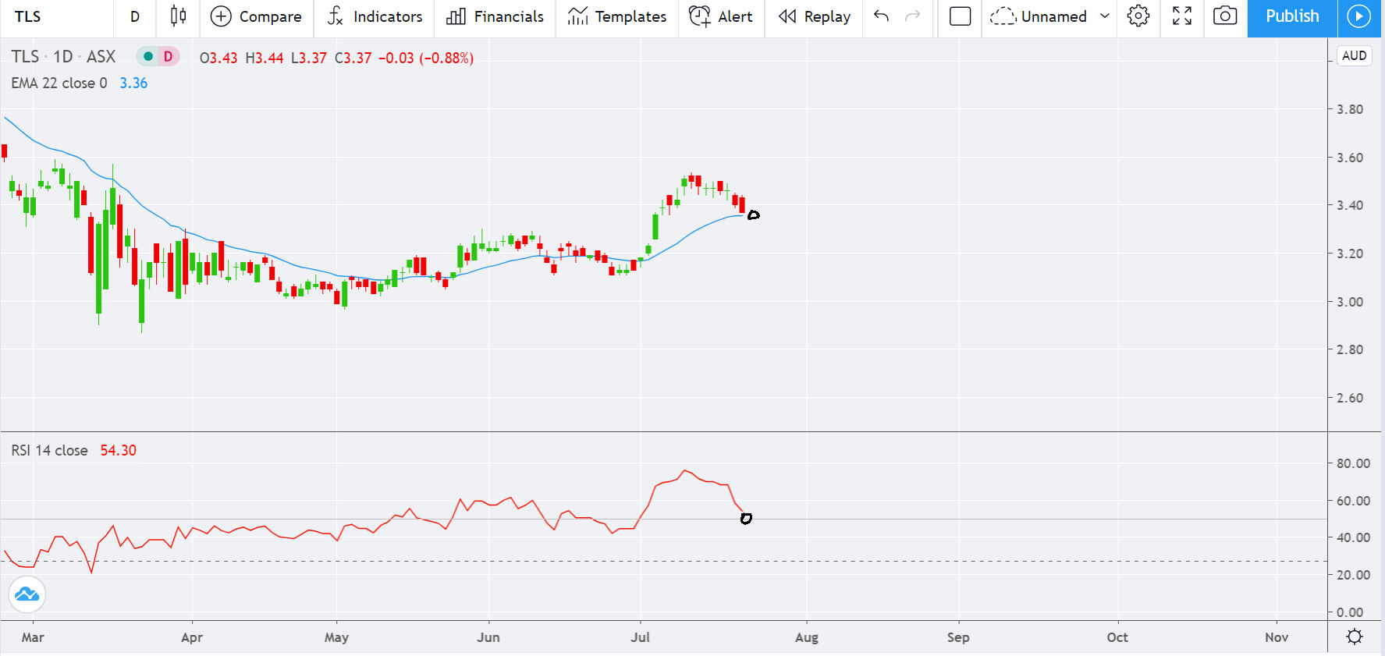Click the 2.60 price scale label
The image size is (1385, 656).
(1350, 398)
